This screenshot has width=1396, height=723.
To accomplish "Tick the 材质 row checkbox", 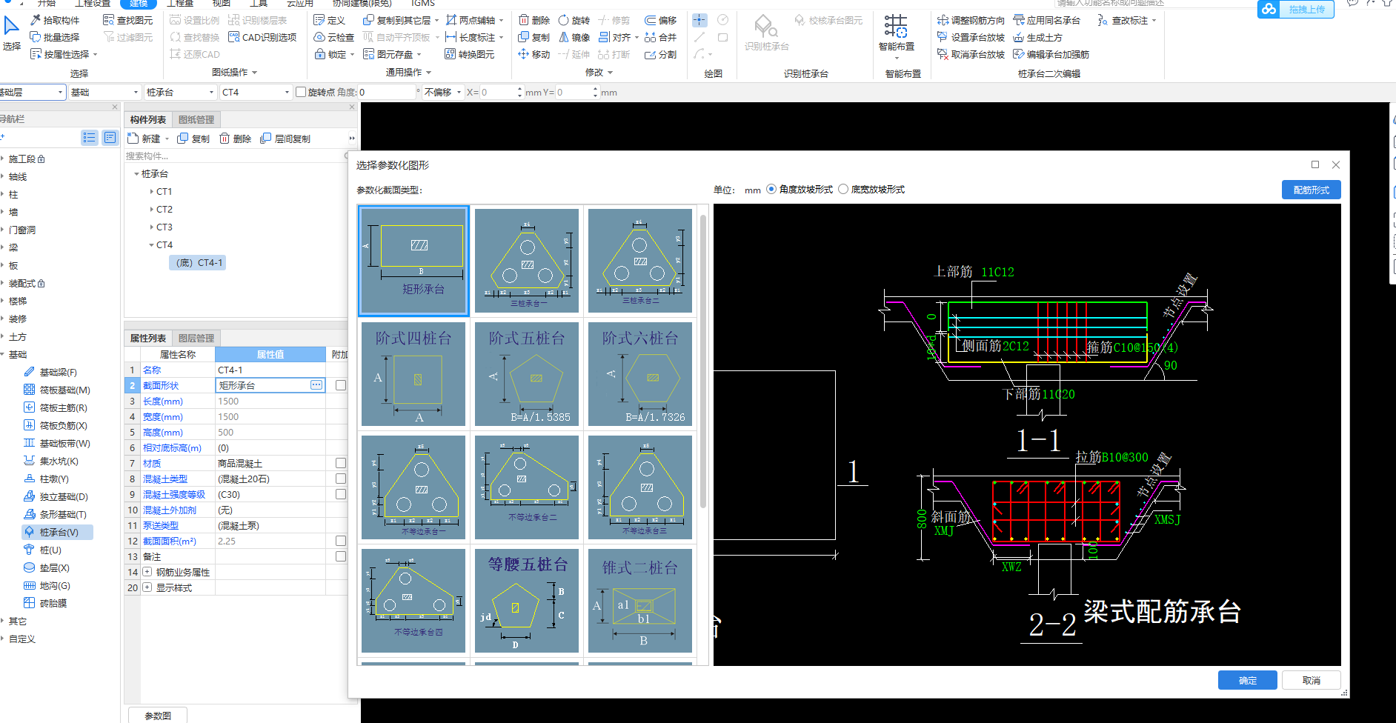I will [341, 463].
